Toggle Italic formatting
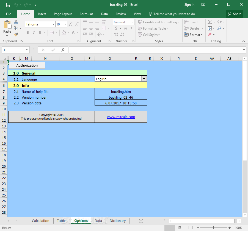Viewport: 248px width, 231px height. (34, 33)
